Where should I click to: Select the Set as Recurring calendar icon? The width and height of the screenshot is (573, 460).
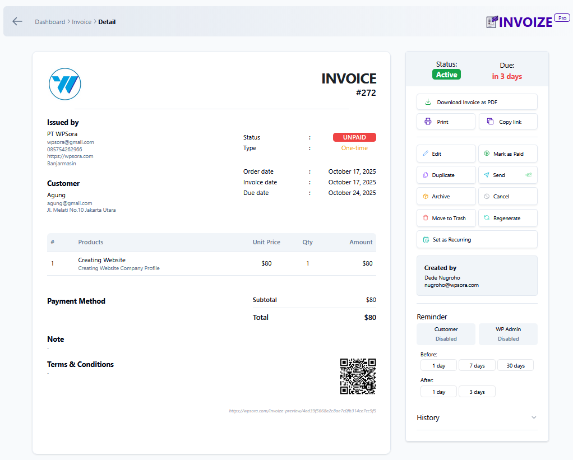click(426, 239)
